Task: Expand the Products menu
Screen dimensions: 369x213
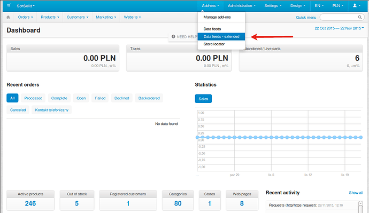Action: tap(50, 17)
